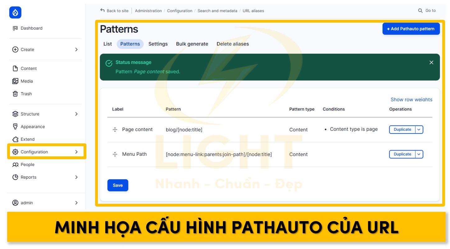The width and height of the screenshot is (450, 249).
Task: Expand the Create submenu chevron
Action: tap(76, 50)
